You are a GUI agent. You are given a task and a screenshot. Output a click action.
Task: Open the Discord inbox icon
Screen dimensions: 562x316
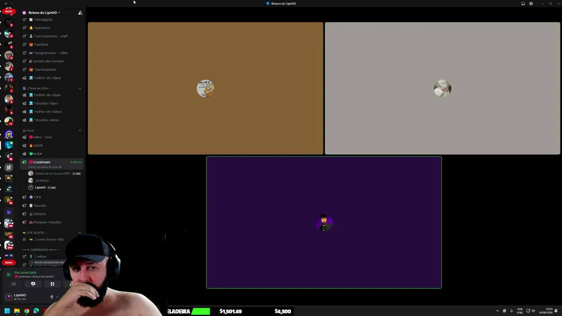pos(523,4)
